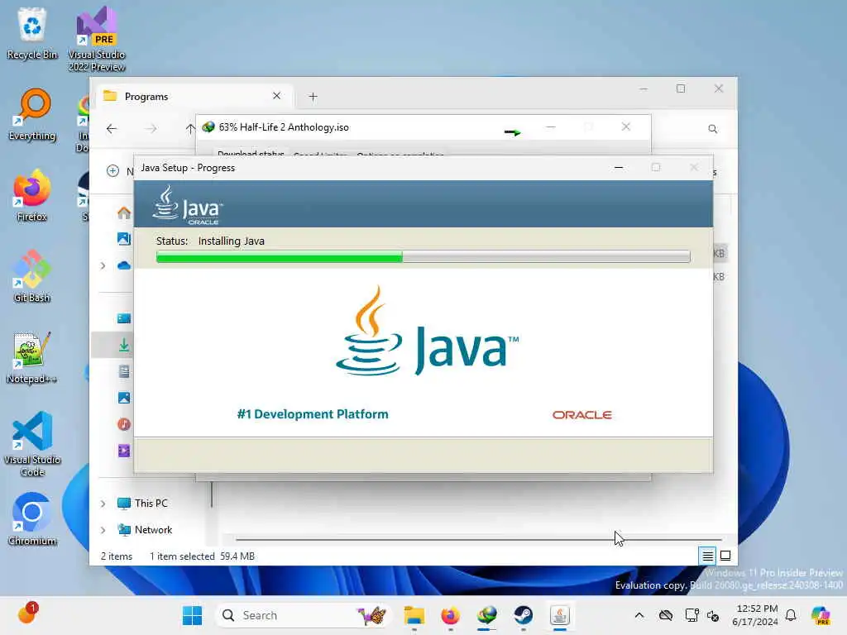847x635 pixels.
Task: Open the notifications bell in system tray
Action: coord(791,615)
